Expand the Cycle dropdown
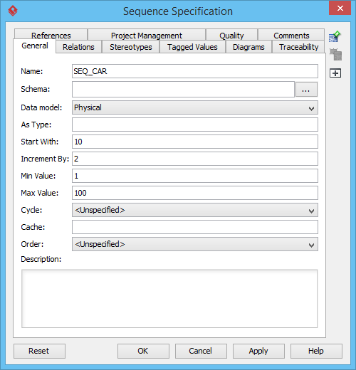This screenshot has height=370, width=356. coord(195,210)
